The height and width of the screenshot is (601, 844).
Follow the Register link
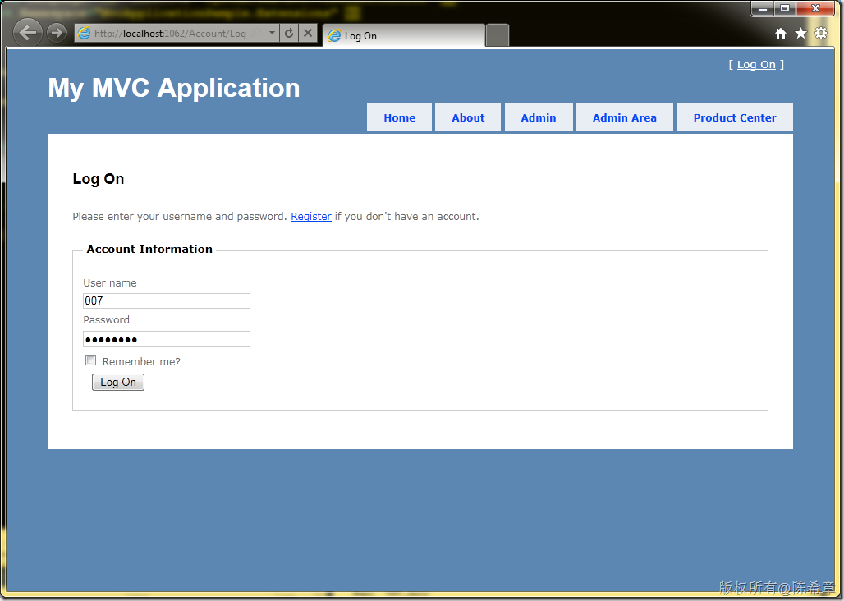click(311, 217)
